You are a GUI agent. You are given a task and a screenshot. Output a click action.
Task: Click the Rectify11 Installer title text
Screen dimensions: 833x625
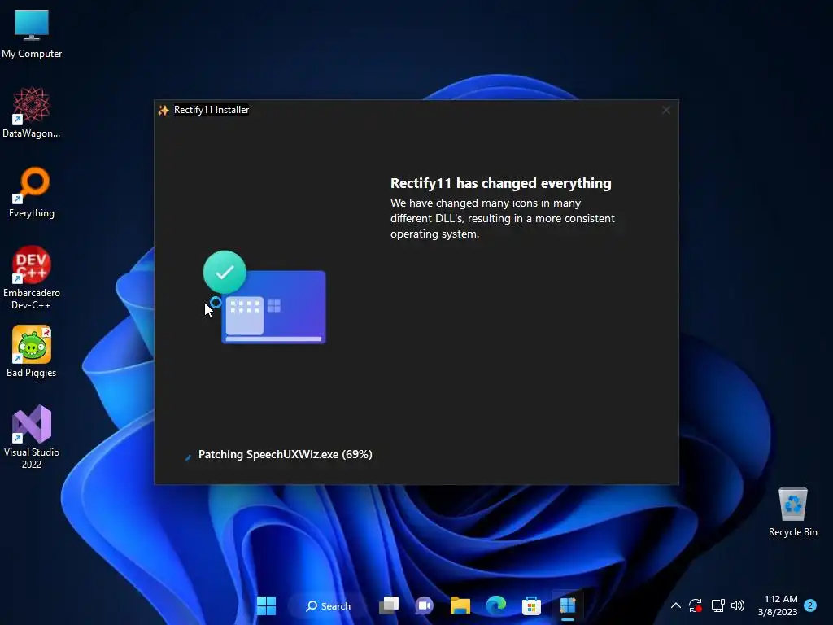(212, 110)
